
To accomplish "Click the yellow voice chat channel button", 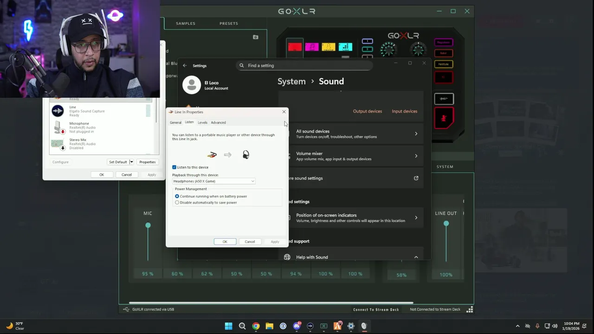I will click(x=328, y=47).
